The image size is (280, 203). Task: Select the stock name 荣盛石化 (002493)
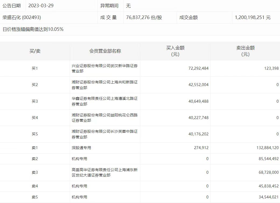[x=22, y=17]
